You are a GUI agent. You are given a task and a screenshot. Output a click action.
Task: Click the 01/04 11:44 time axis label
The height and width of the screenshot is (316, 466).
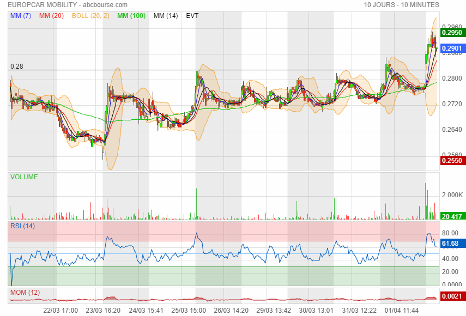(401, 310)
